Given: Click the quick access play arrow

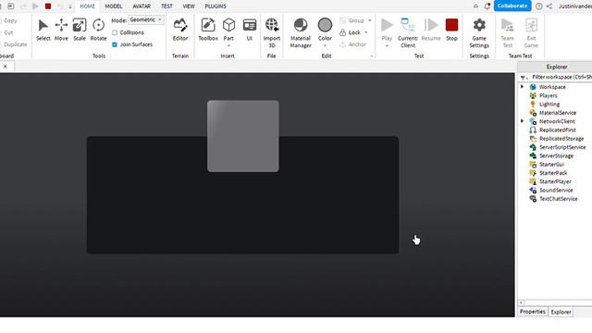Looking at the screenshot, I should tap(35, 6).
